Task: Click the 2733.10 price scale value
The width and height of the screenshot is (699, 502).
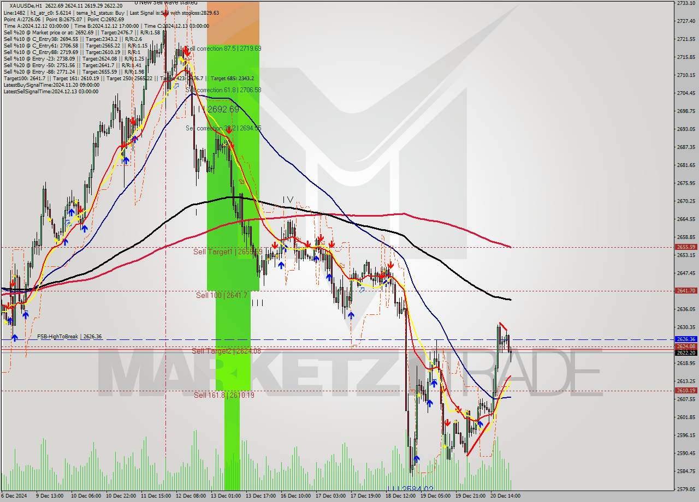Action: [x=686, y=3]
